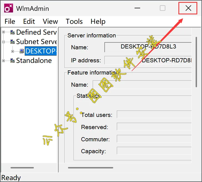Click the Defined Servers network icon
Image resolution: width=202 pixels, height=182 pixels.
pos(12,32)
